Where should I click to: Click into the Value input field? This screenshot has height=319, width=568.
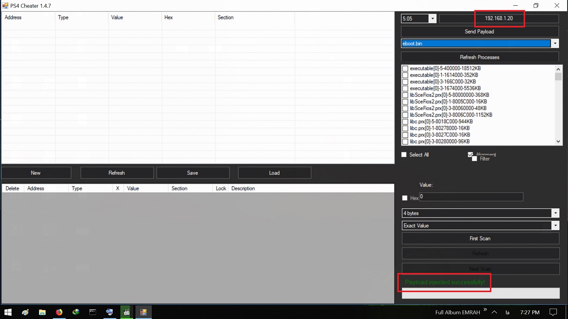coord(471,196)
